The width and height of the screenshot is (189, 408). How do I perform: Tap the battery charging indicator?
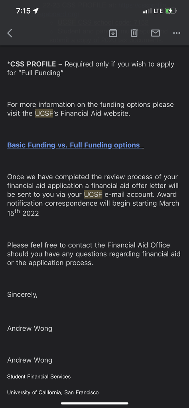171,11
